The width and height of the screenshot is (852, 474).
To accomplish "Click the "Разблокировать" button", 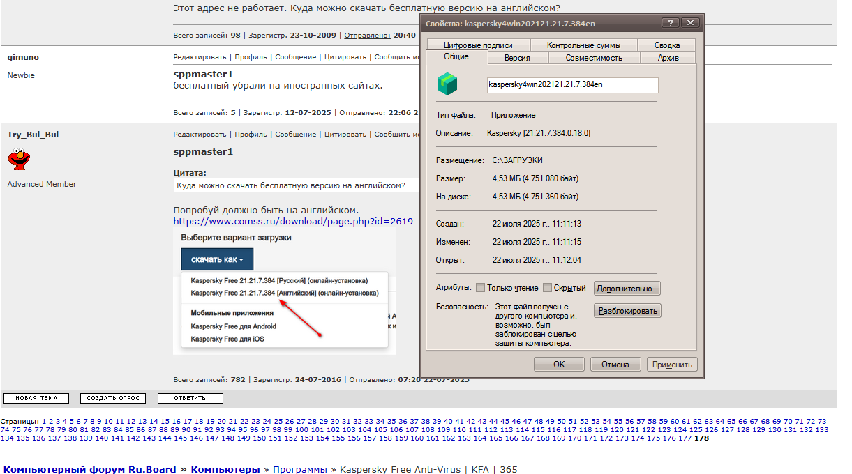I will click(x=627, y=311).
